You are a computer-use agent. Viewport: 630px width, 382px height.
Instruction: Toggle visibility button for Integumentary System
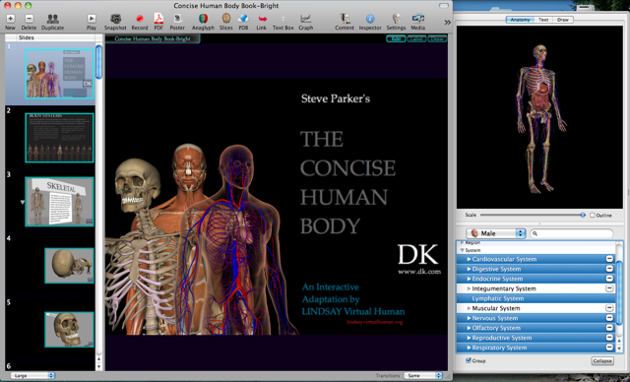coord(609,288)
